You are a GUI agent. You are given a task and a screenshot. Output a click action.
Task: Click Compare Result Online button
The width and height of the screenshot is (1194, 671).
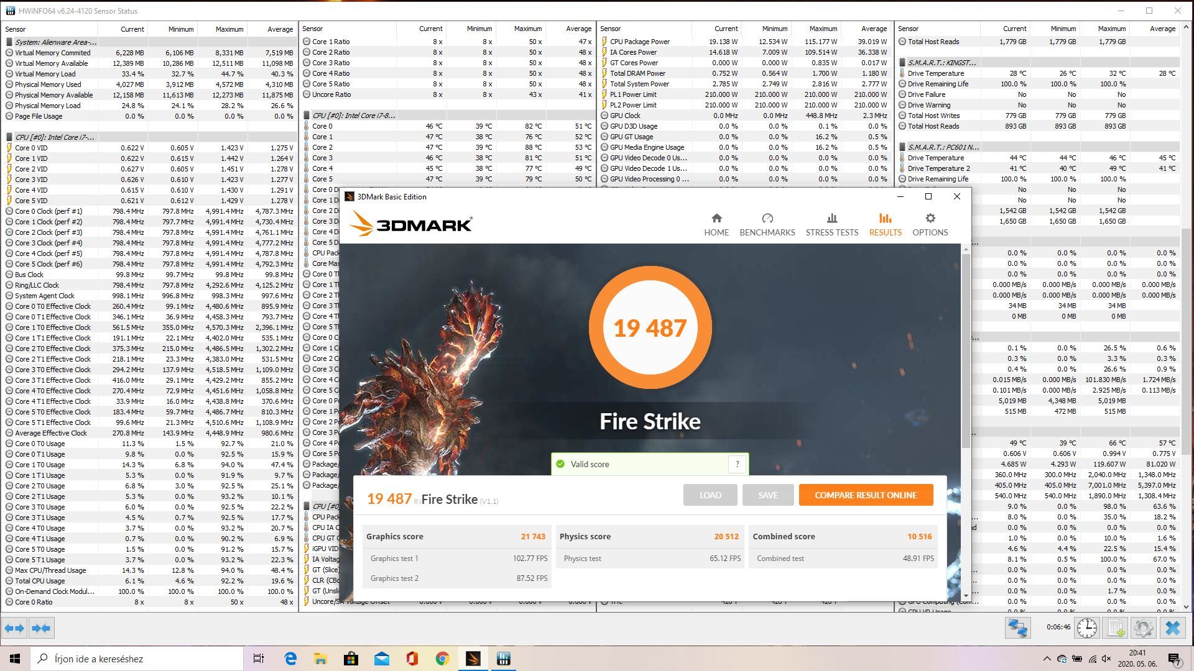pos(866,495)
